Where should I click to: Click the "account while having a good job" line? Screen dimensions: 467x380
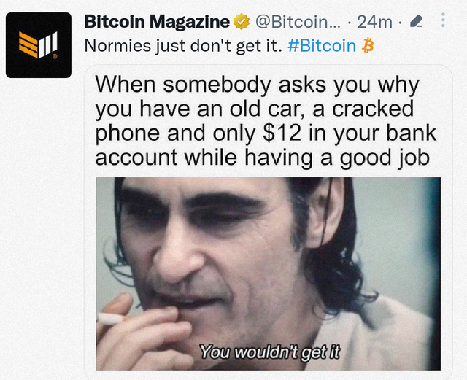(x=263, y=158)
